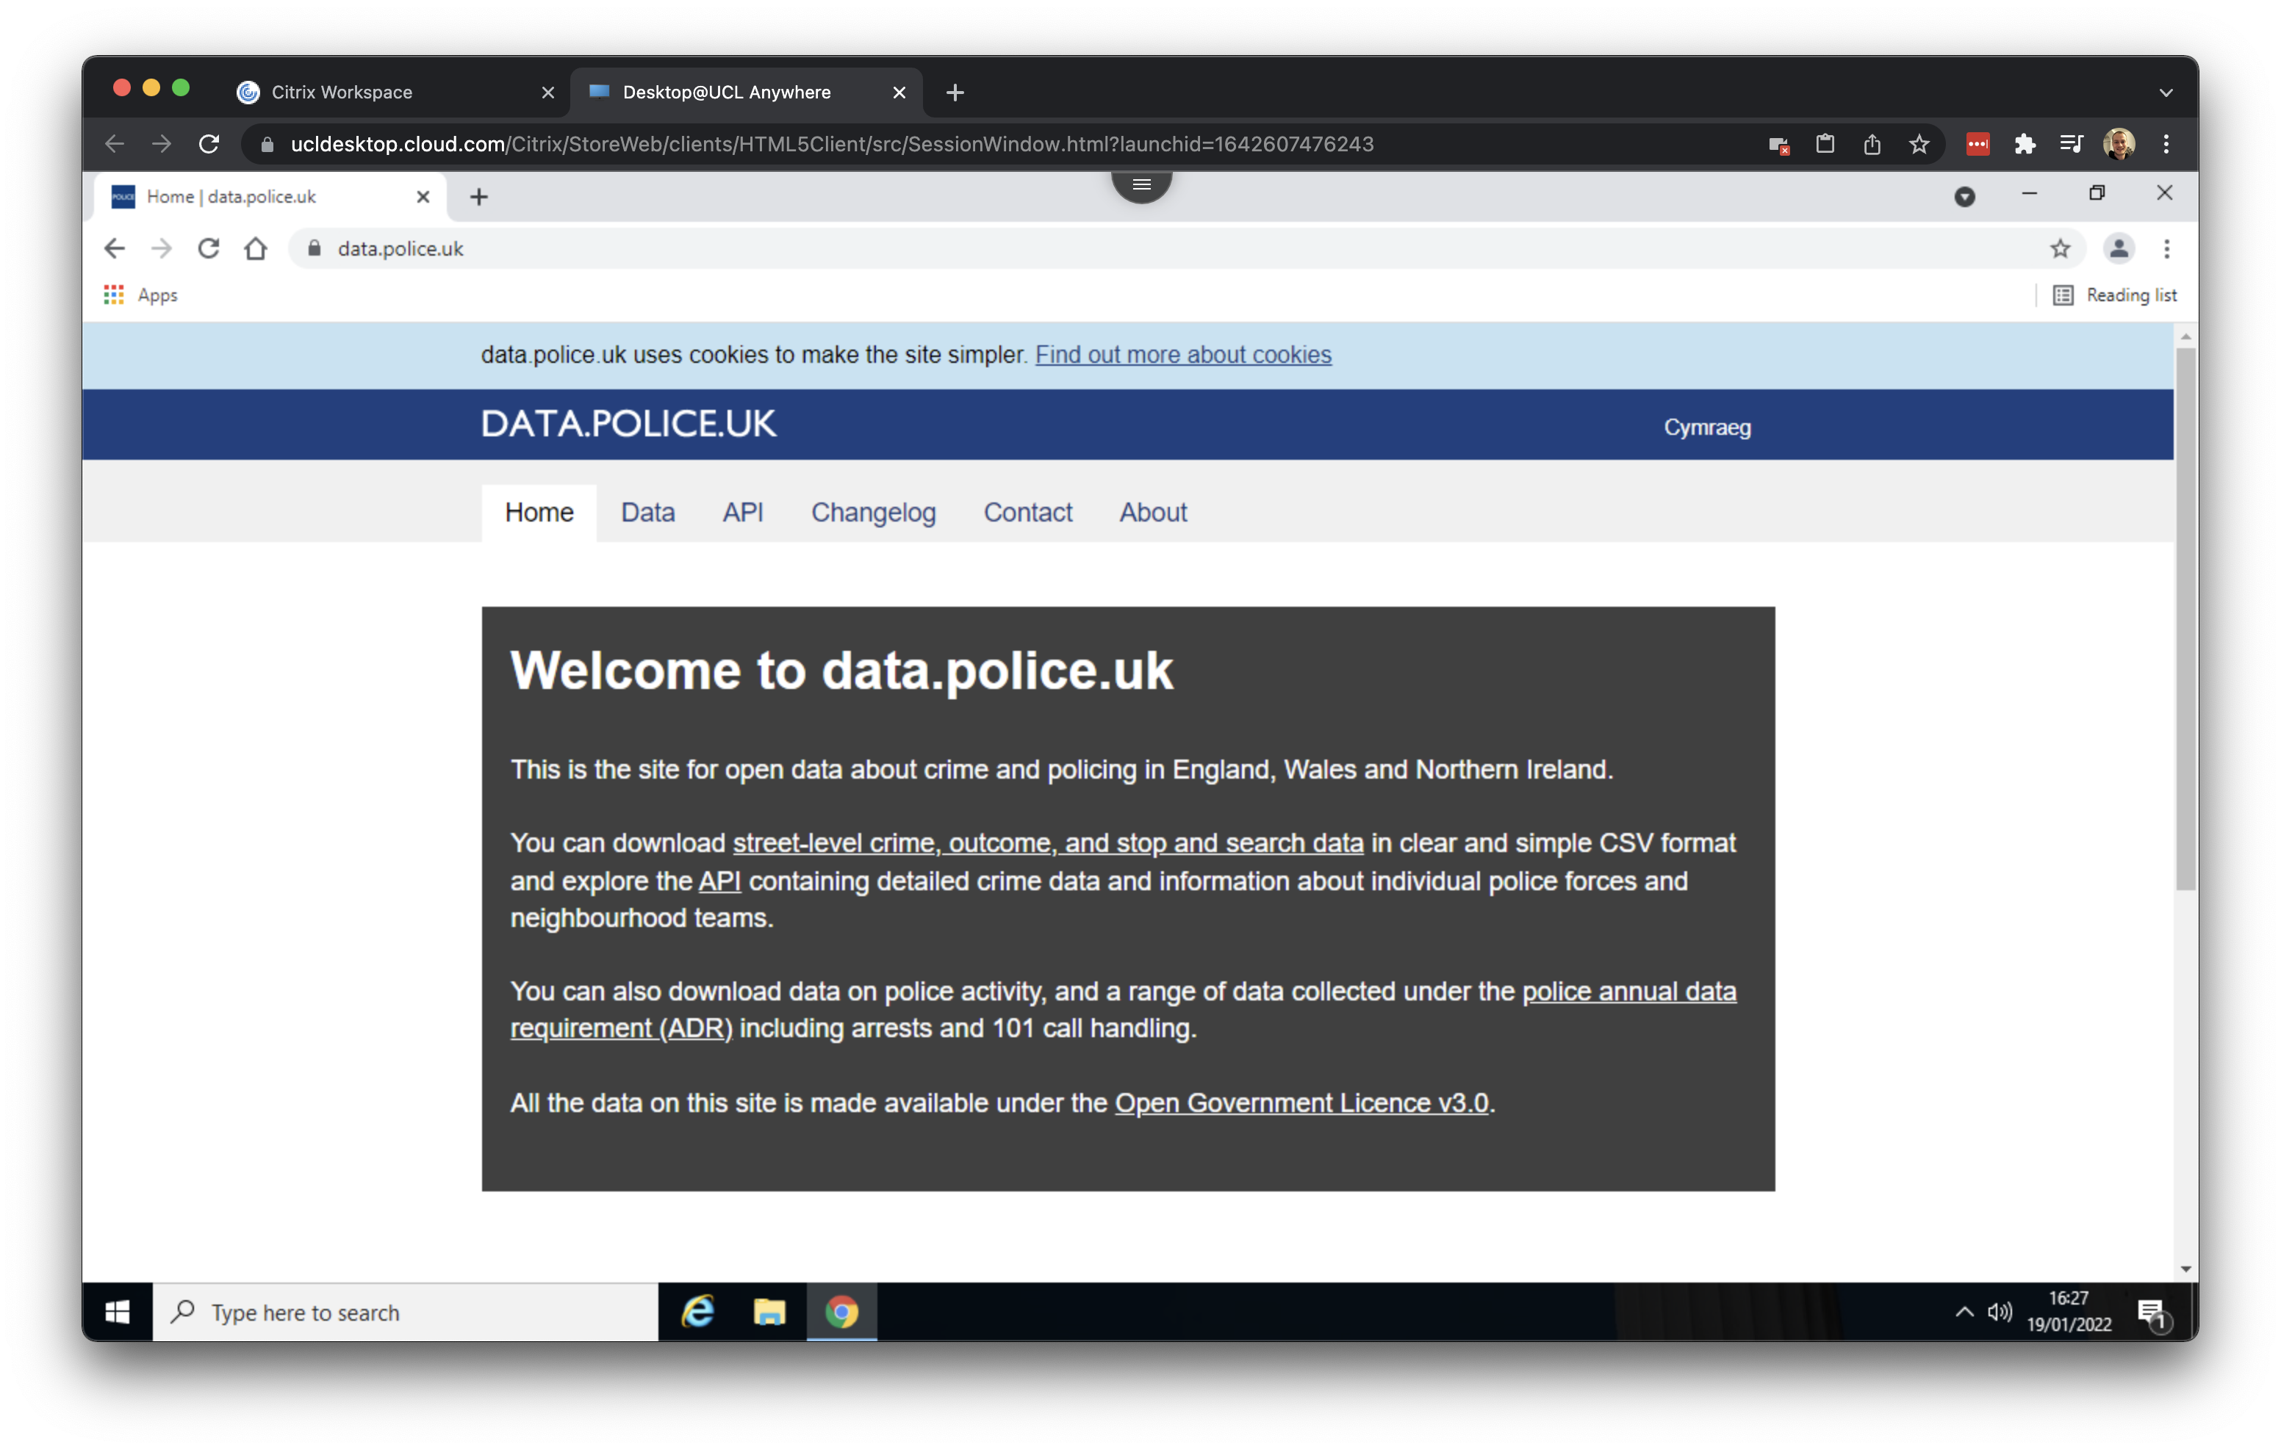Open the Chrome Extensions puzzle icon
Screen dimensions: 2281x1450
pos(2026,144)
